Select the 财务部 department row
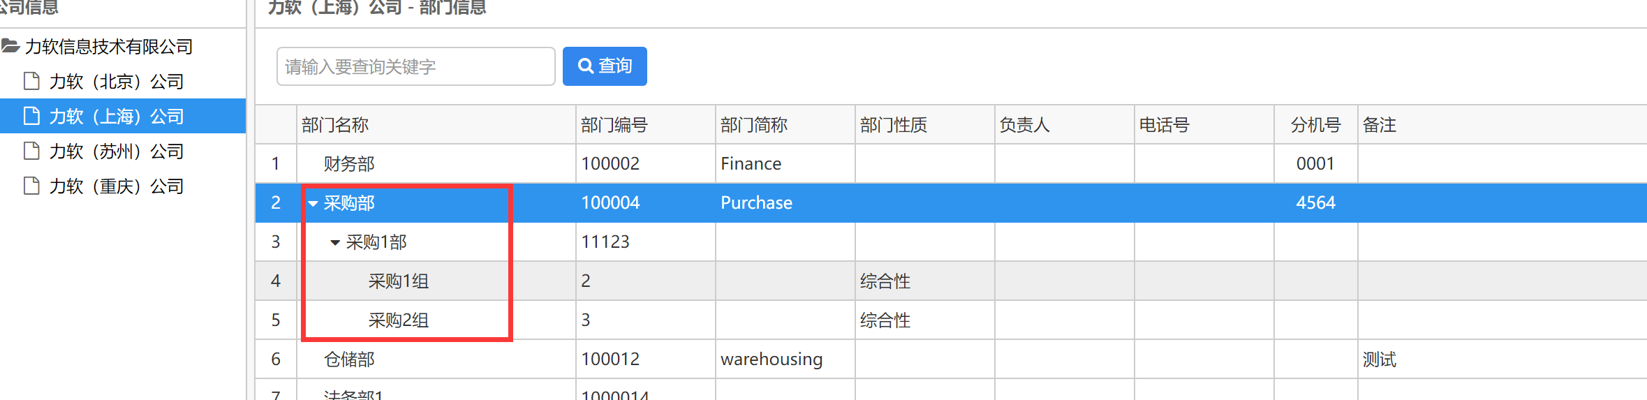The width and height of the screenshot is (1647, 400). (349, 164)
